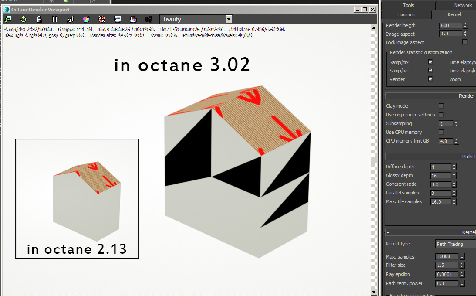Uncheck the Samp/sec statistic checkbox

coord(430,70)
